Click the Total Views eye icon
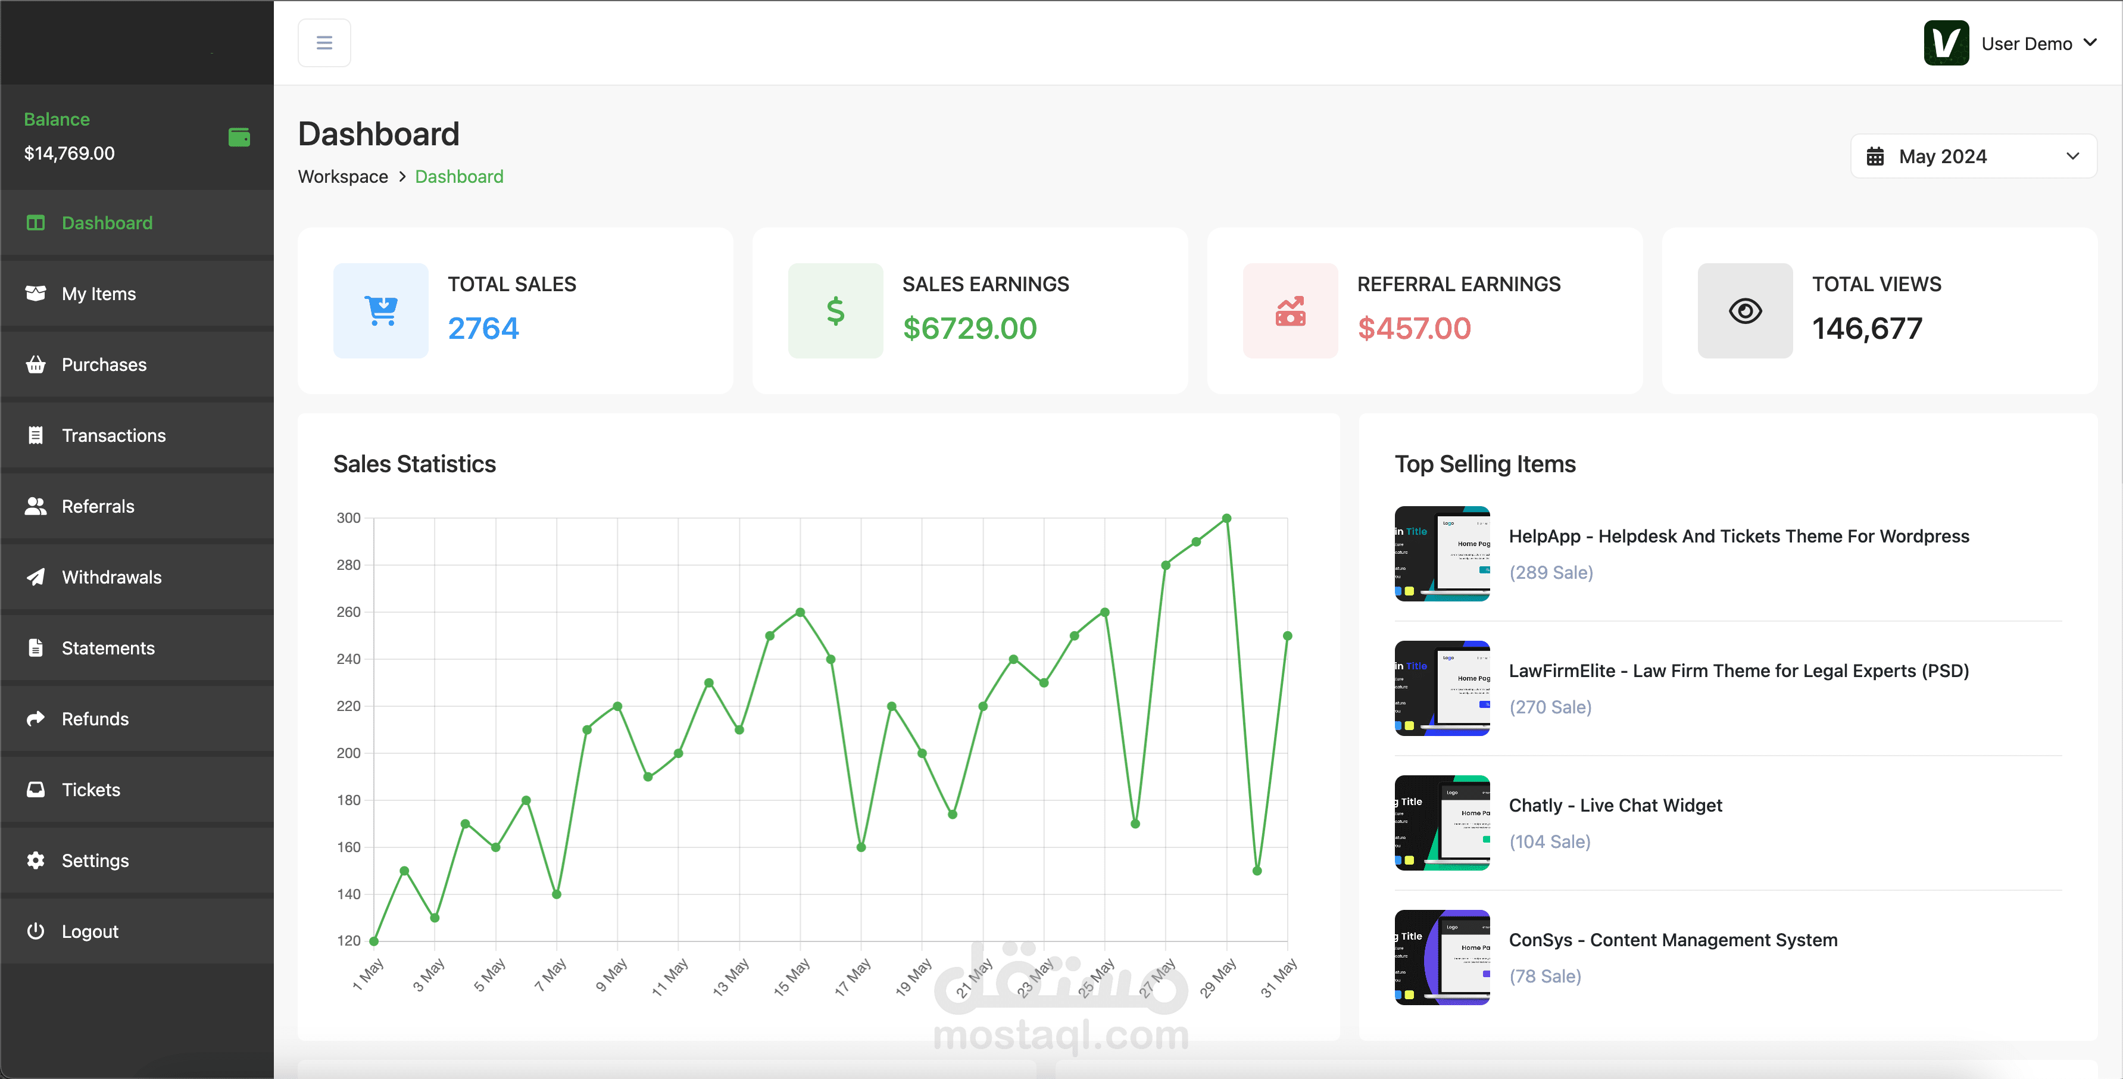 pyautogui.click(x=1745, y=311)
